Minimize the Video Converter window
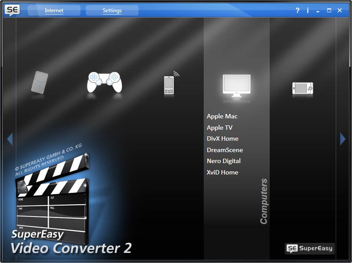352x263 pixels. (x=318, y=11)
